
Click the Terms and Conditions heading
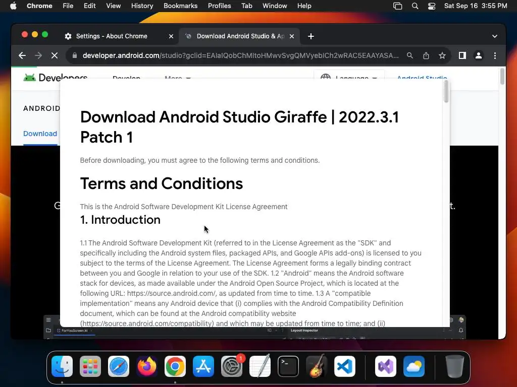tap(162, 183)
